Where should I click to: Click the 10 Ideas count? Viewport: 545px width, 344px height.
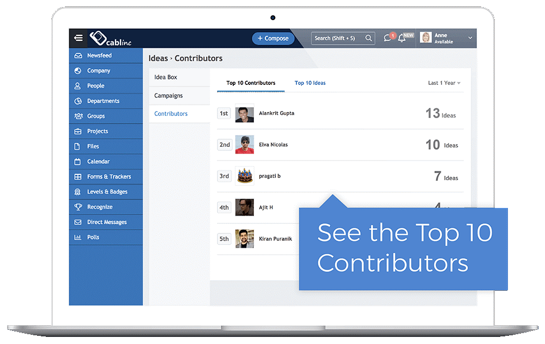442,145
